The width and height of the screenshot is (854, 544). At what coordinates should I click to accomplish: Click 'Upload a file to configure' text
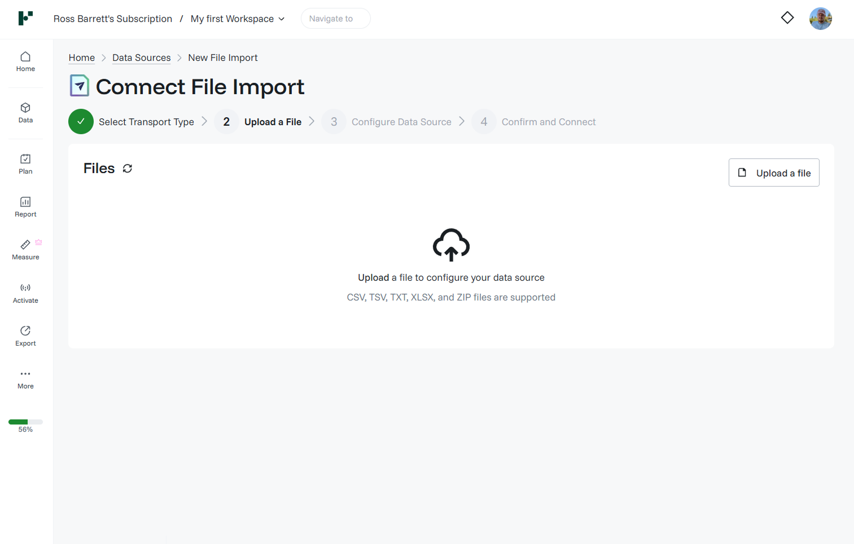451,277
